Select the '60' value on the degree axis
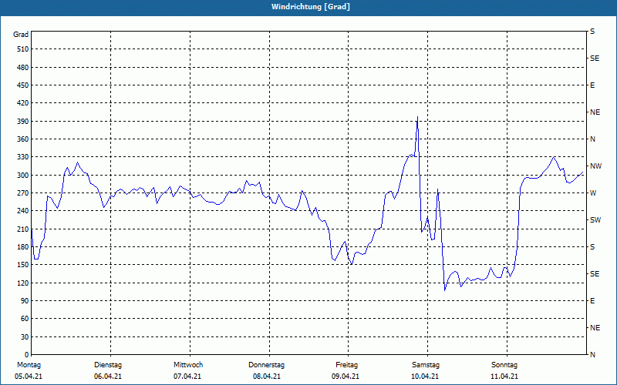The width and height of the screenshot is (617, 385). (x=25, y=319)
